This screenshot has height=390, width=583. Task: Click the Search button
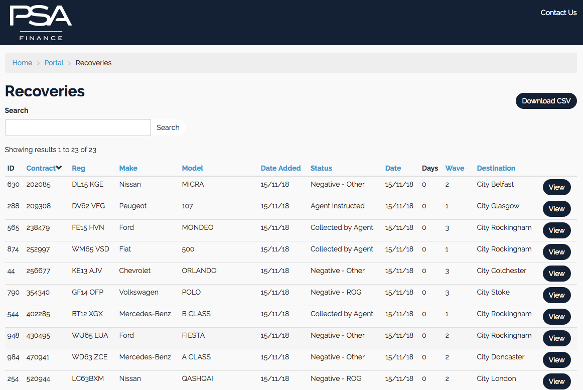[x=168, y=127]
